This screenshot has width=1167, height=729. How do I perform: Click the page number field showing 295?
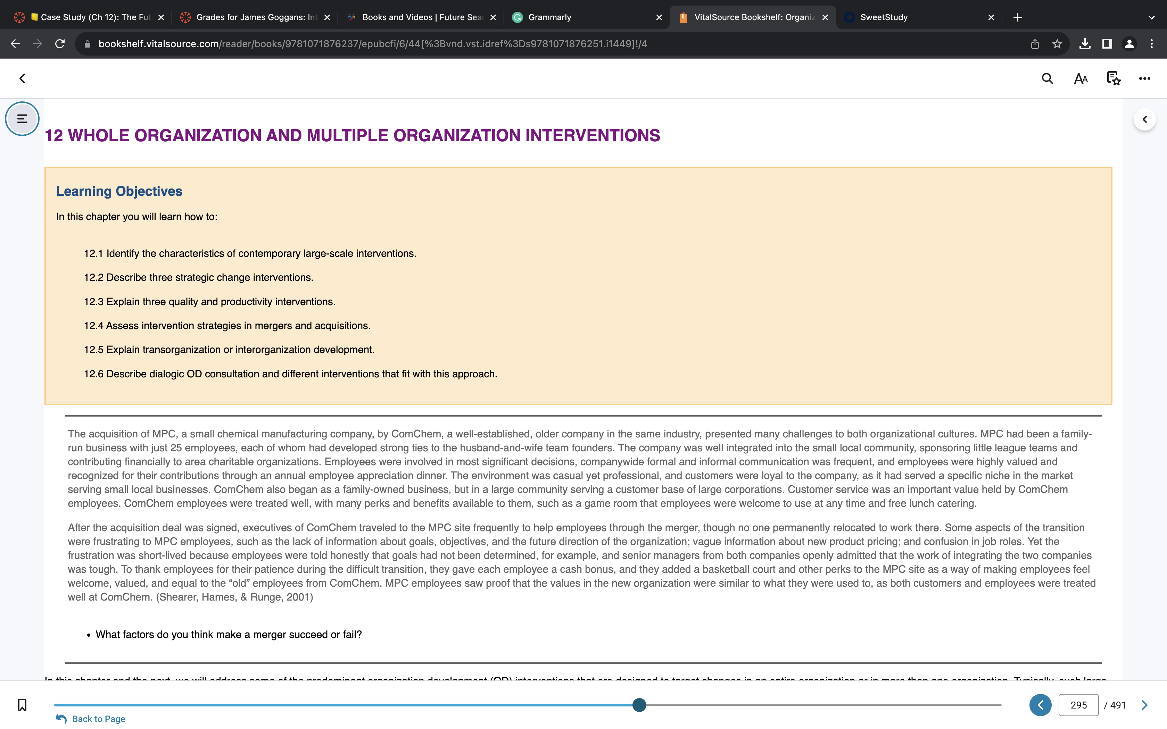[1078, 705]
